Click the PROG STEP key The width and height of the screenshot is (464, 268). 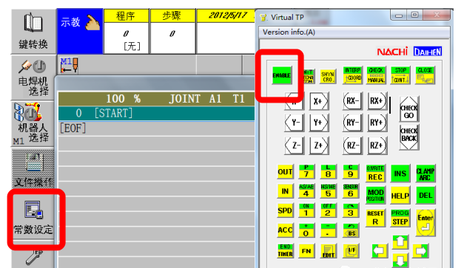click(400, 218)
